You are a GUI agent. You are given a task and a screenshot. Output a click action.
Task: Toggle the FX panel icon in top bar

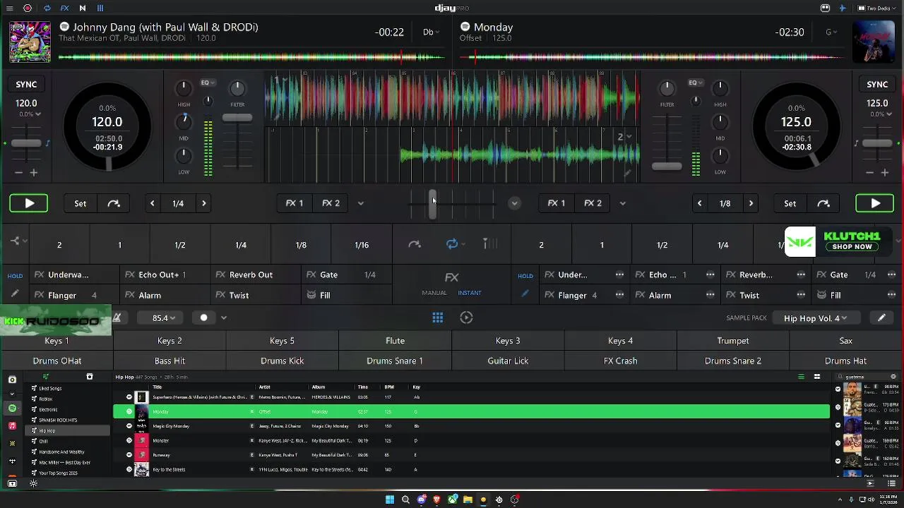tap(64, 8)
